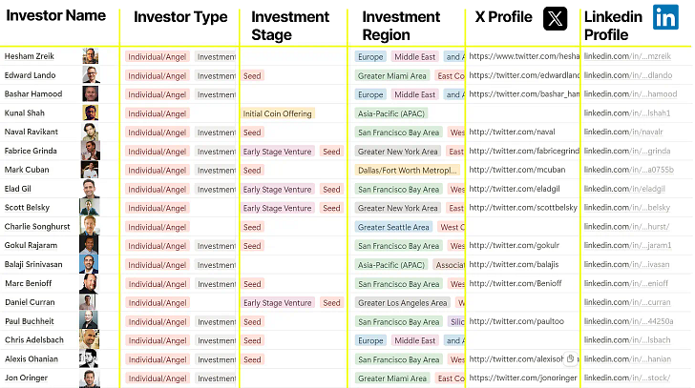Select the Investment Stage column header
Viewport: 695px width, 388px height.
point(290,26)
